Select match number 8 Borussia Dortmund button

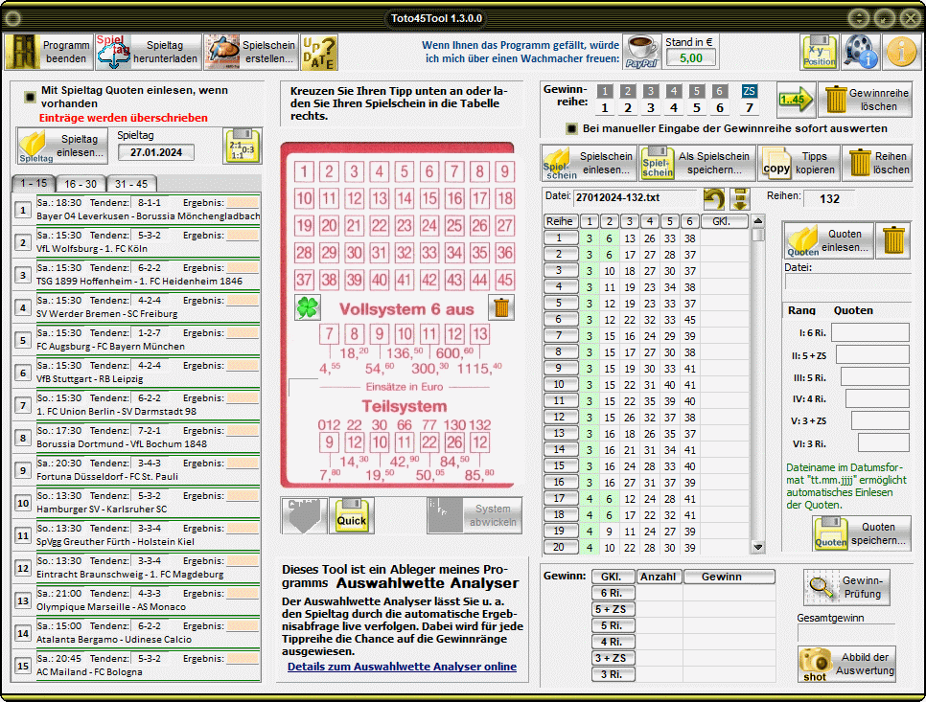coord(23,438)
